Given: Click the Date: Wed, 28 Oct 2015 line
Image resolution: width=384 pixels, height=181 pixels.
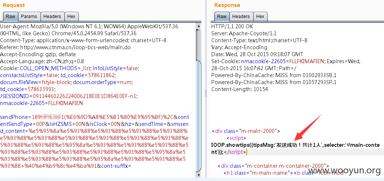Looking at the screenshot, I should point(257,54).
